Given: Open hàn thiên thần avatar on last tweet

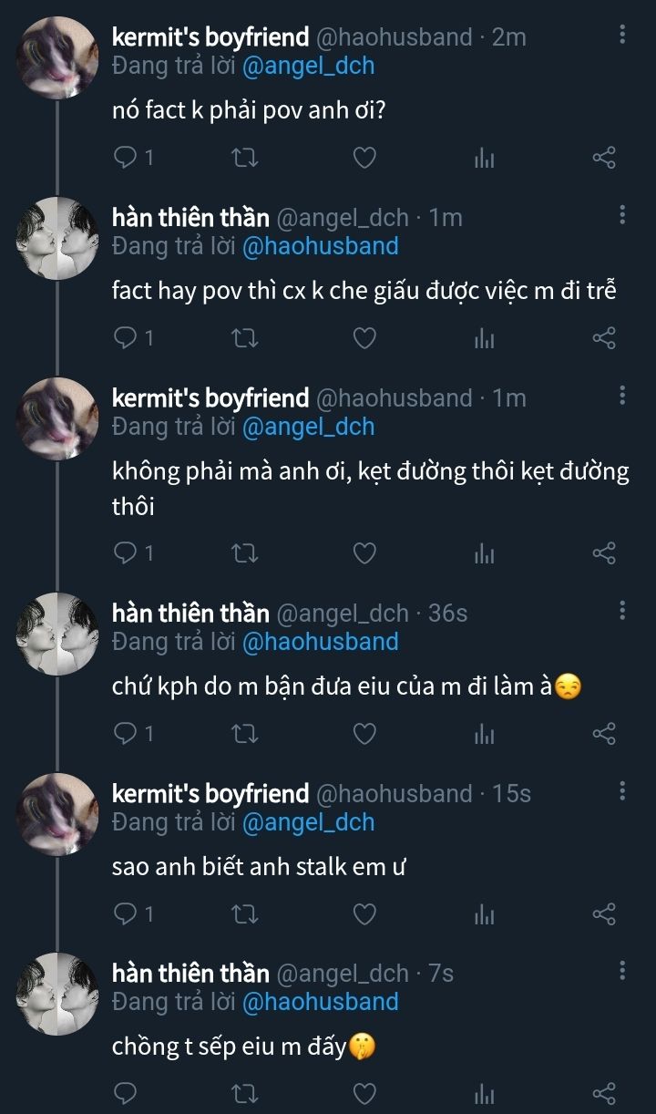Looking at the screenshot, I should 57,993.
